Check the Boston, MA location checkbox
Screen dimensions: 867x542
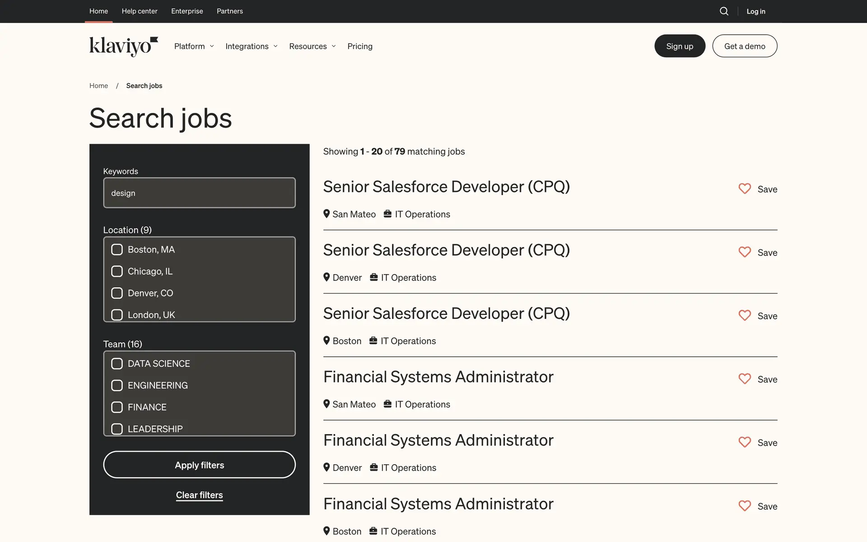click(x=117, y=249)
